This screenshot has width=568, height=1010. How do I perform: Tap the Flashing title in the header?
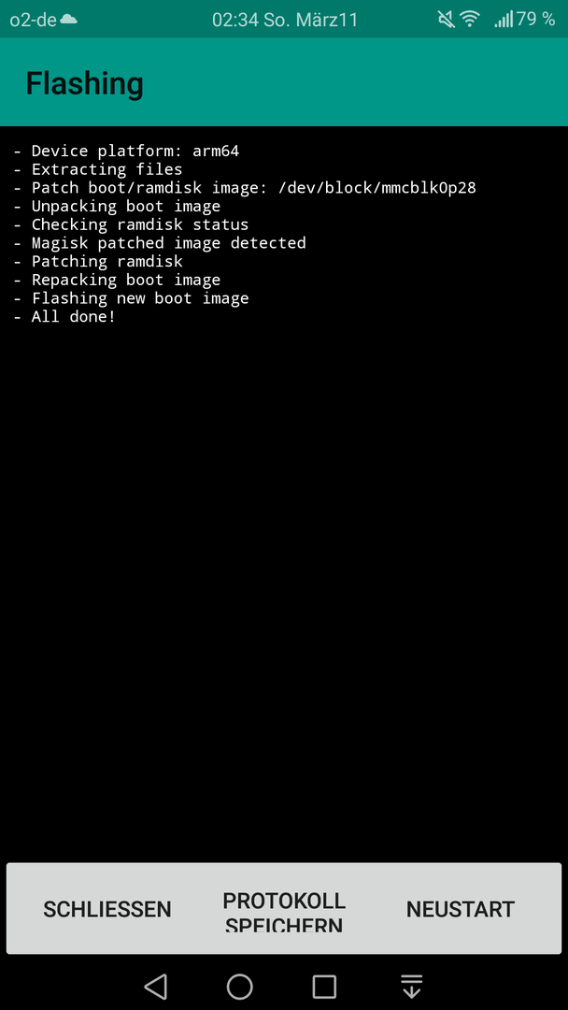point(84,84)
